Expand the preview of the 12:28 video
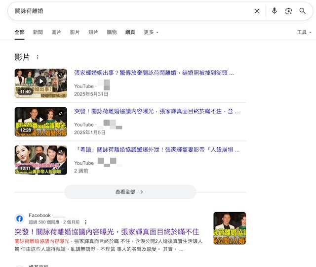This screenshot has height=267, width=316. pos(61,113)
